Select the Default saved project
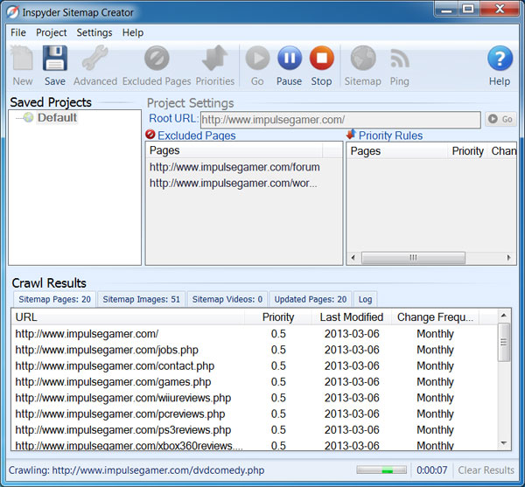This screenshot has height=487, width=525. pos(57,118)
